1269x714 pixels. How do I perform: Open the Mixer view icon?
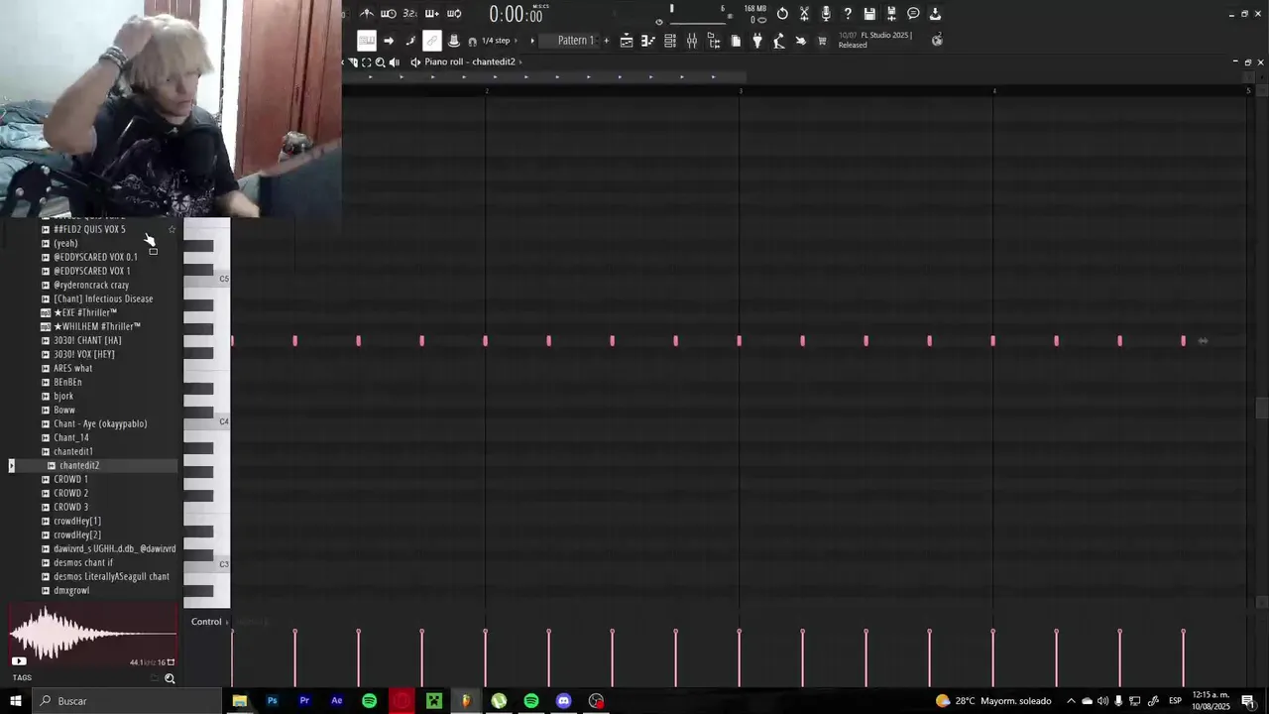pos(692,41)
